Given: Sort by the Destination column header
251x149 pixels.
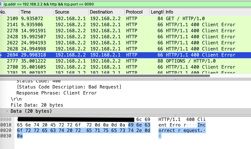Looking at the screenshot, I should pos(107,12).
